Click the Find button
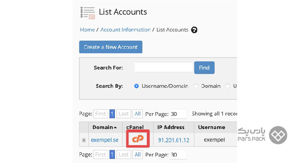Screen dimensions: 306x163 [x=204, y=68]
